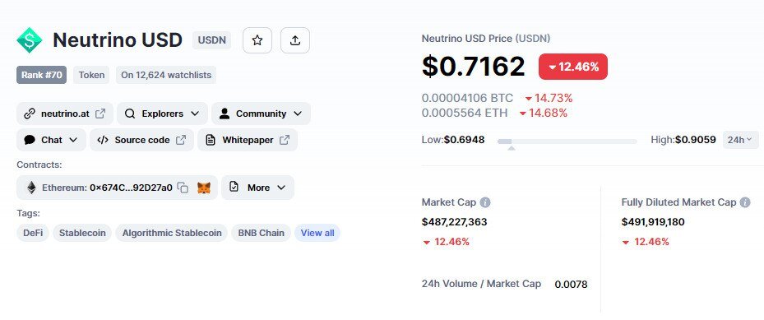Click the Market Cap info icon

485,202
